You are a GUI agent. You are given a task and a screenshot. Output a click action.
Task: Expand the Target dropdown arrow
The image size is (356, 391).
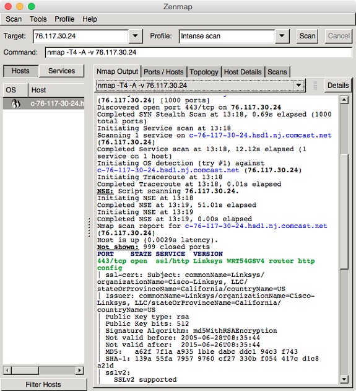click(x=135, y=36)
